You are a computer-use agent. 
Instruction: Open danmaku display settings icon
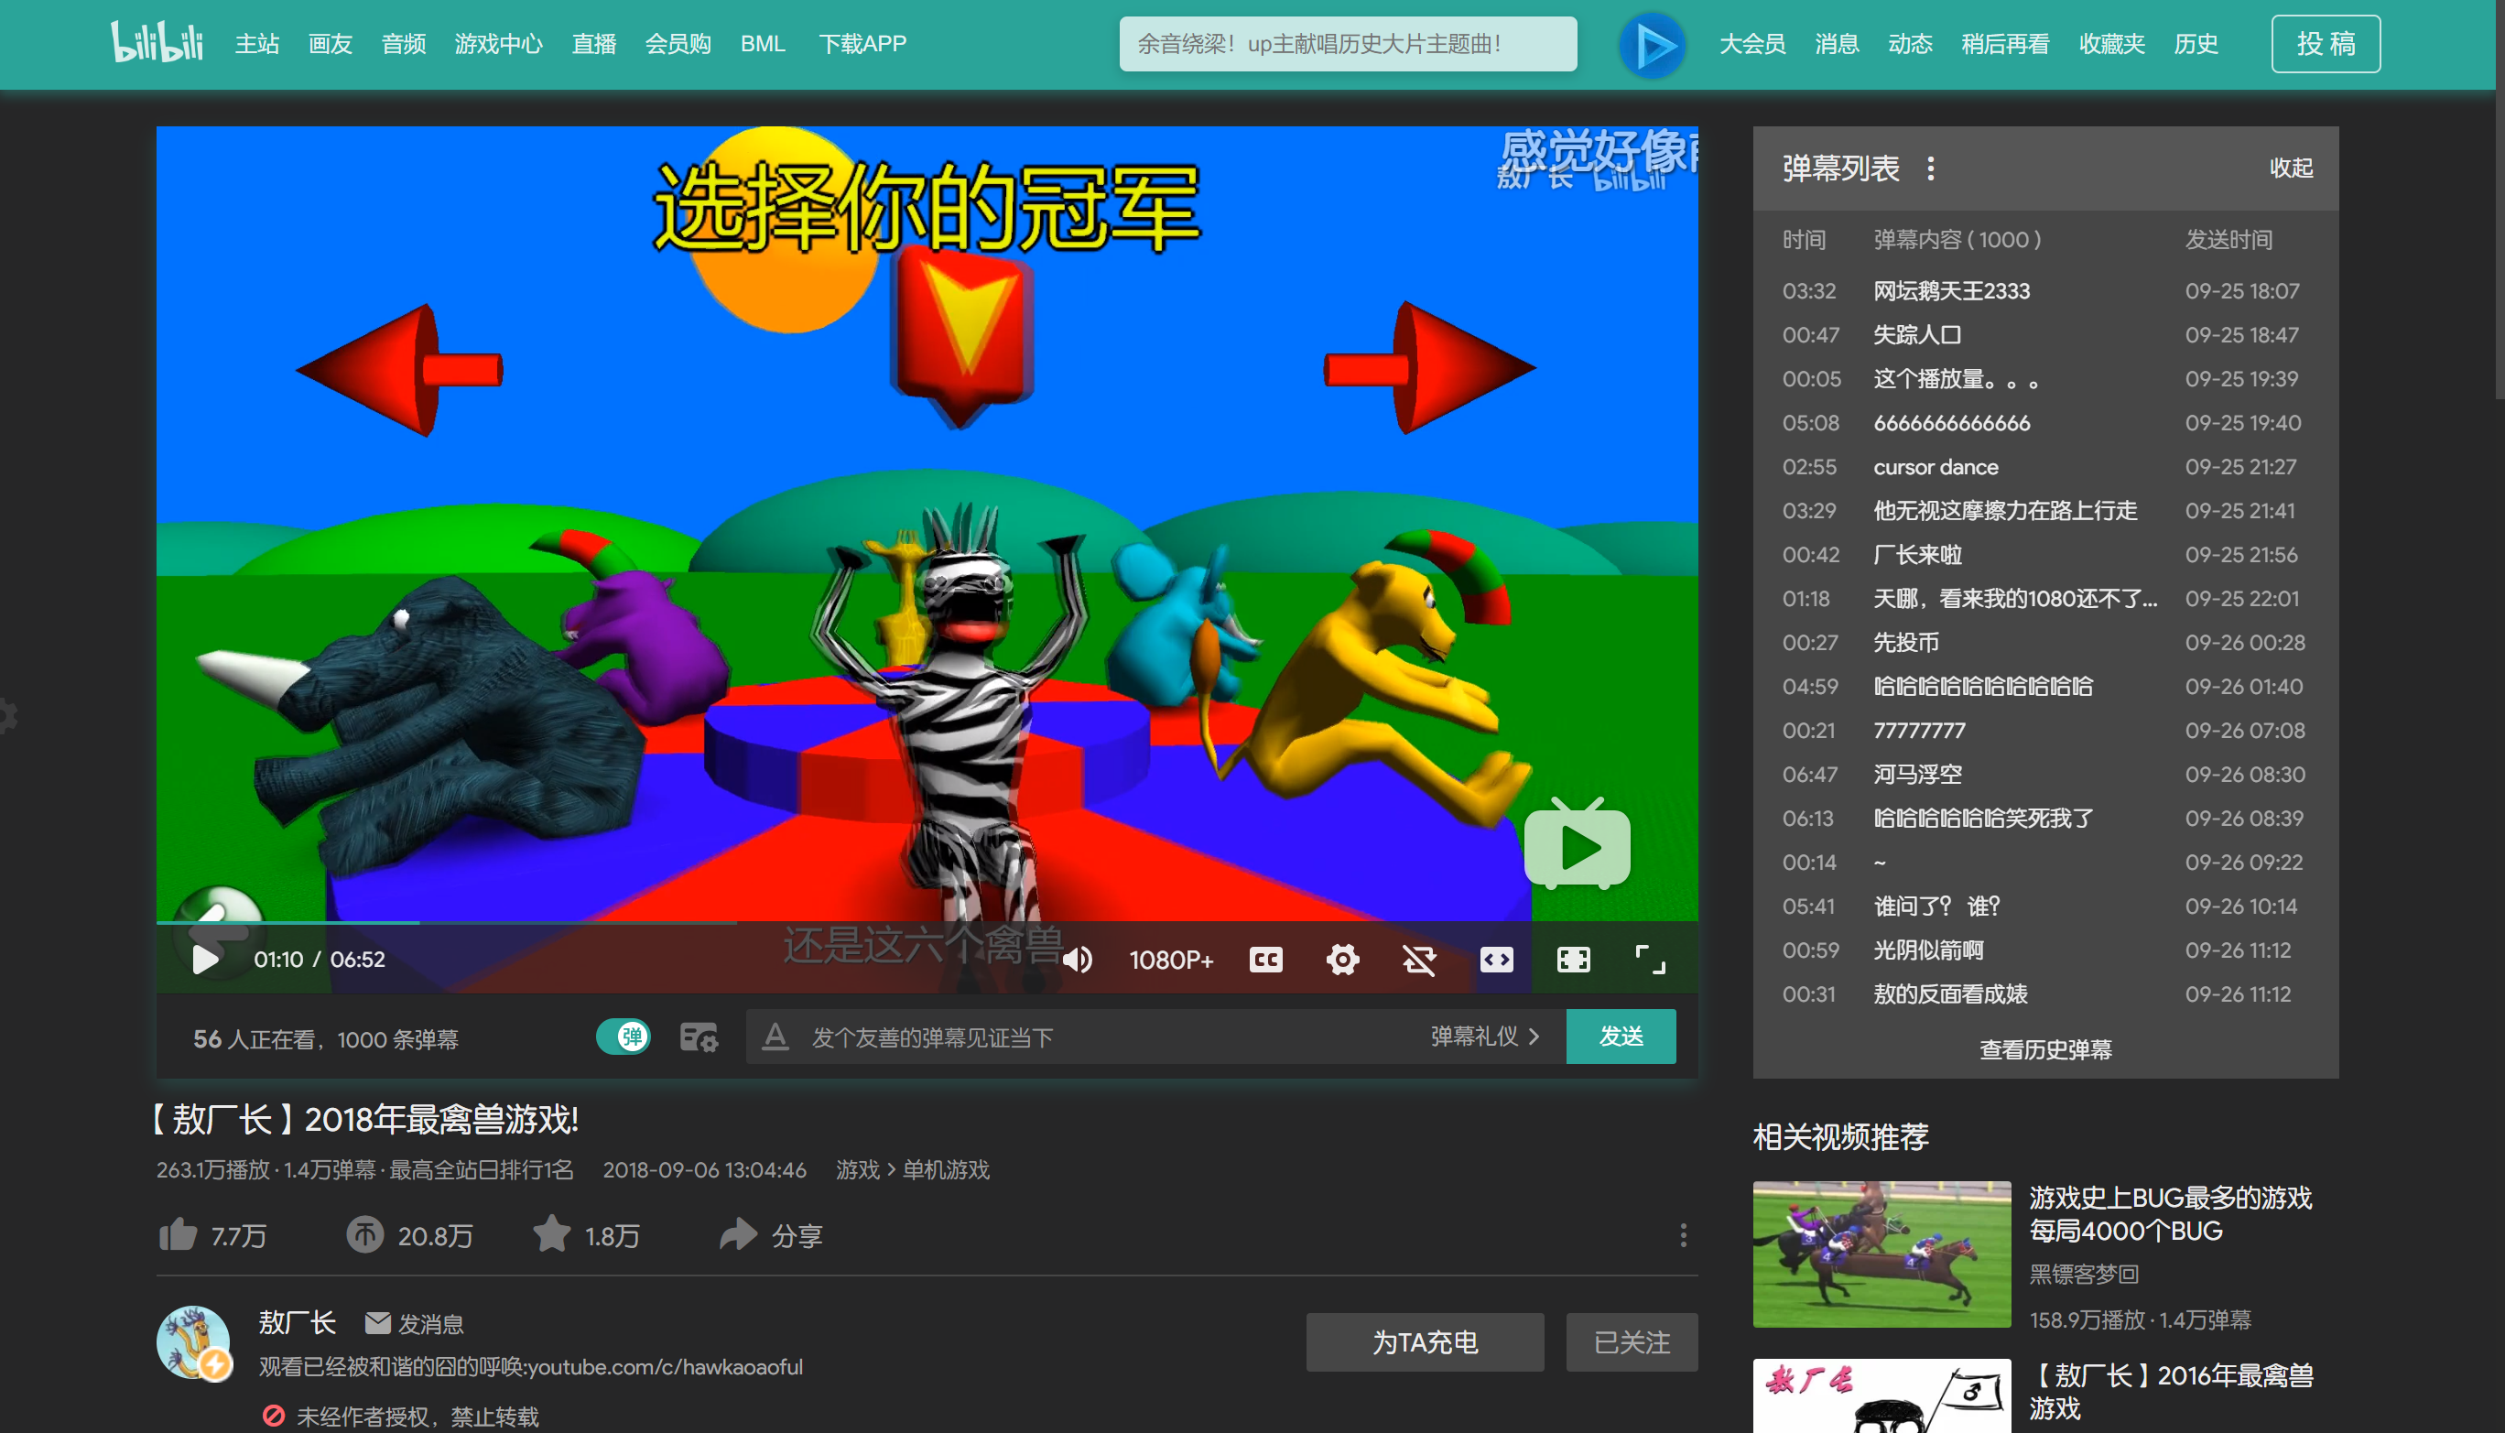pyautogui.click(x=699, y=1037)
